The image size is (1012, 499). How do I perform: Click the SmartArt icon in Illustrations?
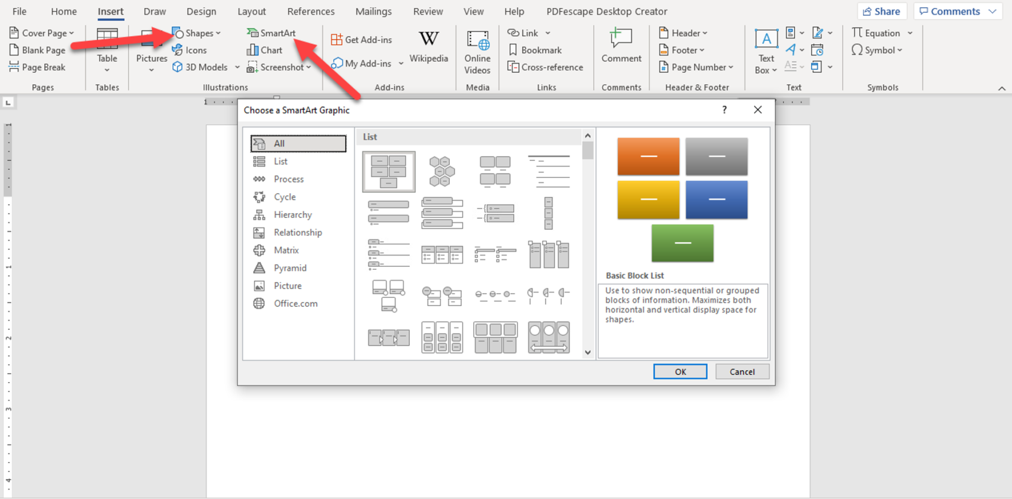coord(252,33)
